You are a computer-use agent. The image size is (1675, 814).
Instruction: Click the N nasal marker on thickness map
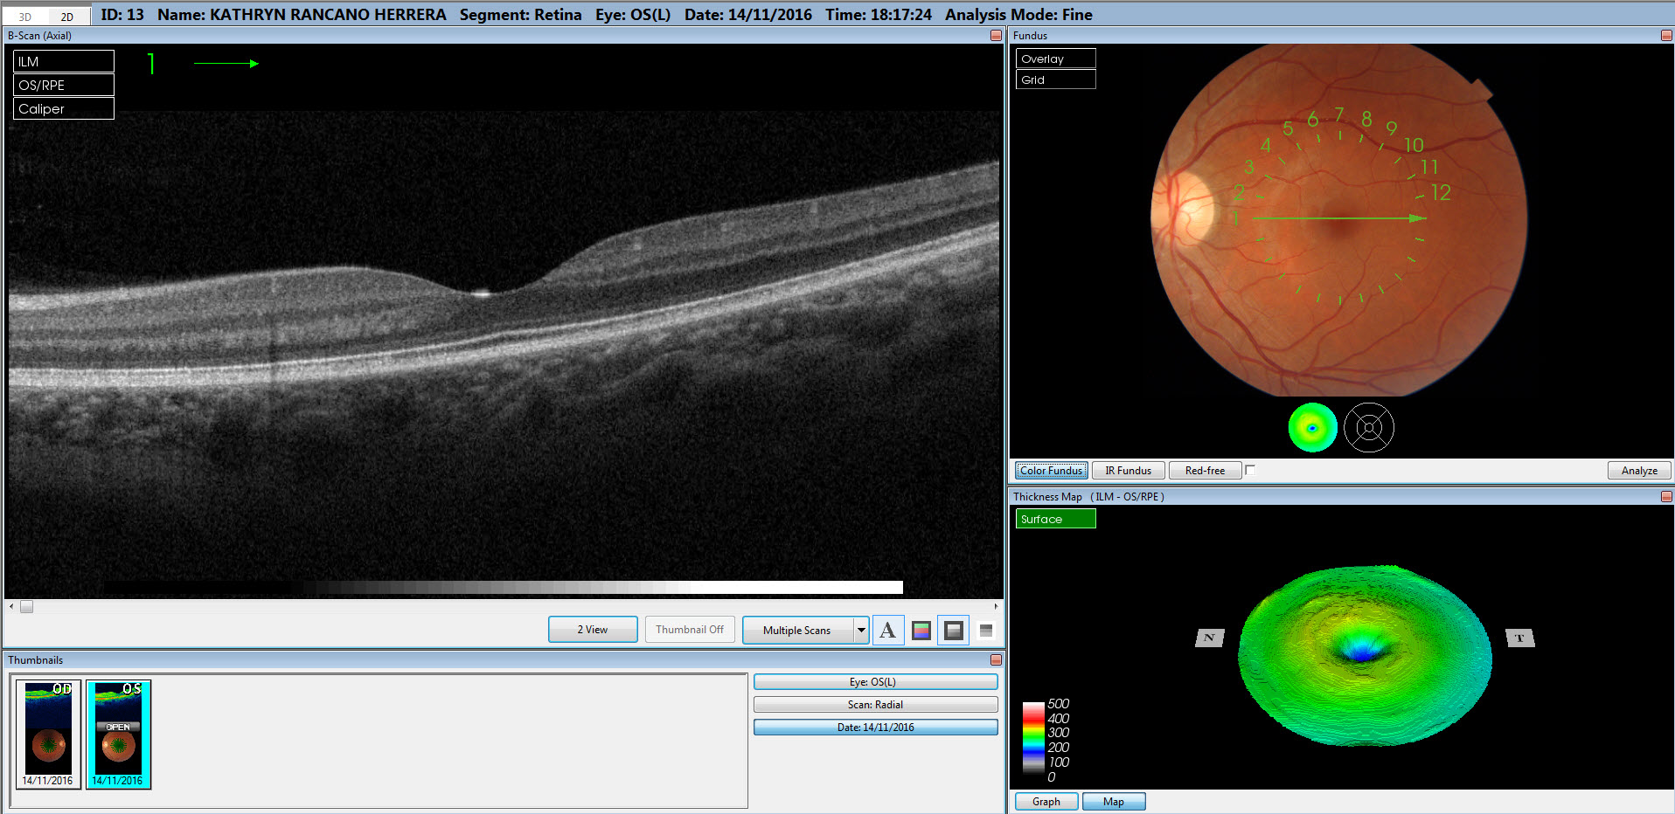tap(1209, 638)
